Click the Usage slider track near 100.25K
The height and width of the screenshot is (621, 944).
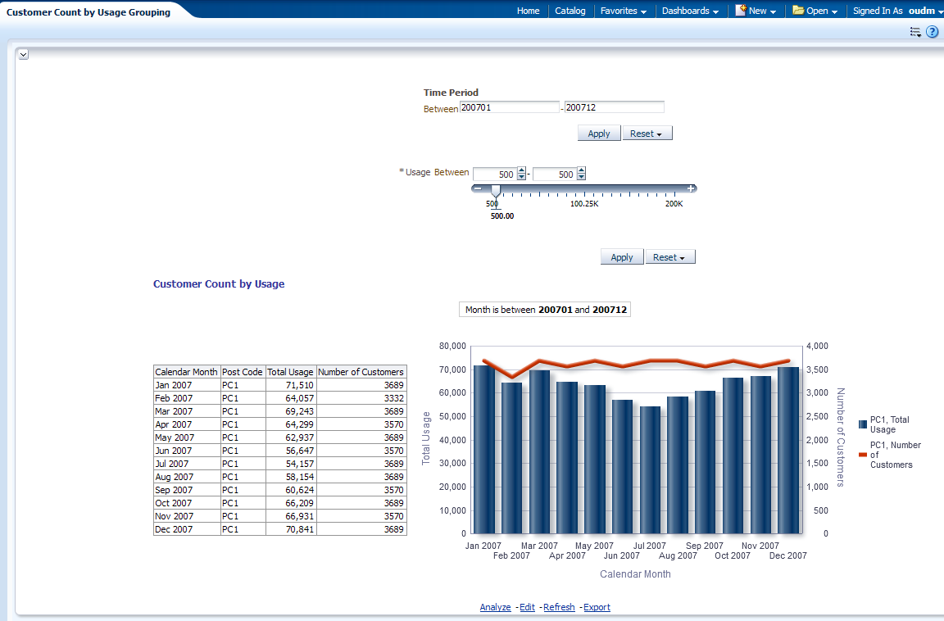[584, 189]
